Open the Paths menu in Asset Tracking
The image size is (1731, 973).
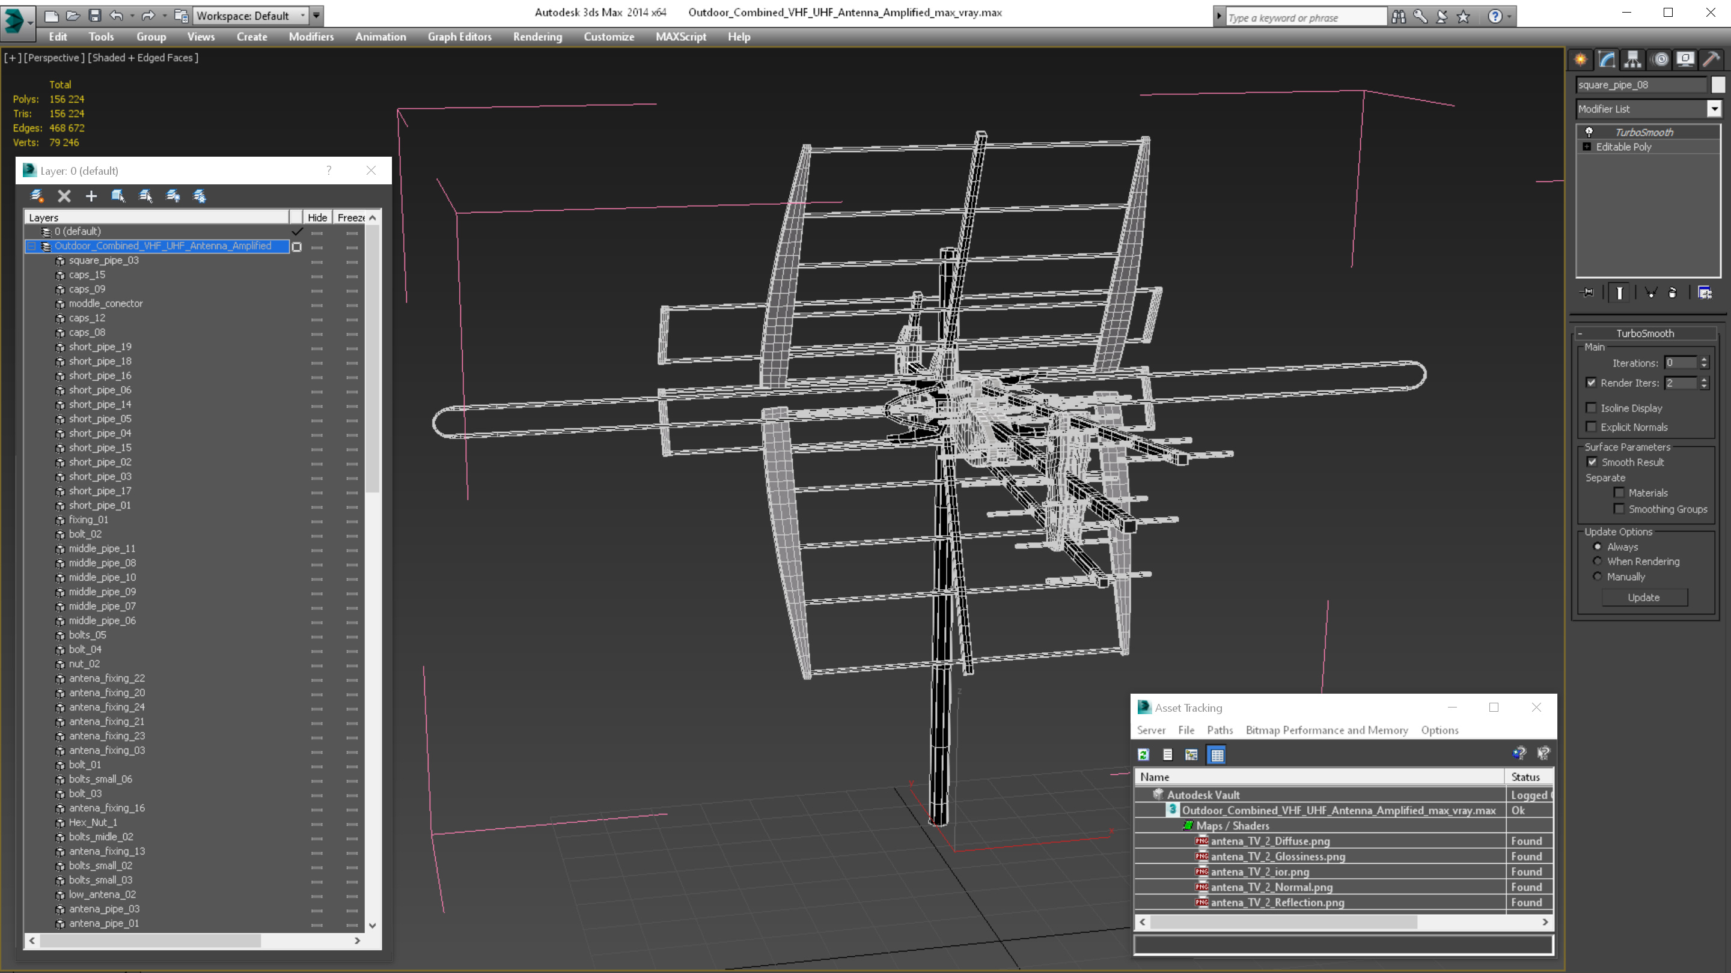pos(1219,730)
